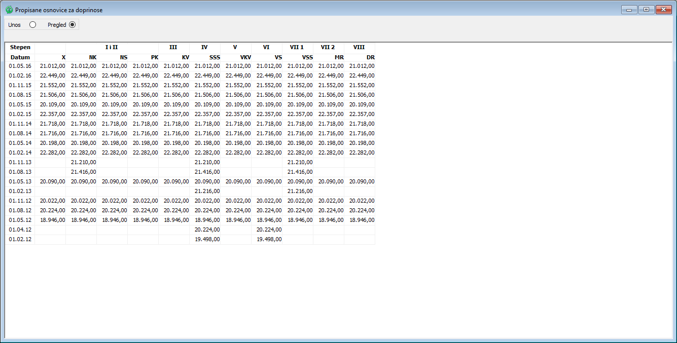The width and height of the screenshot is (677, 343).
Task: Select the date cell 01.11.13
Action: coord(20,162)
